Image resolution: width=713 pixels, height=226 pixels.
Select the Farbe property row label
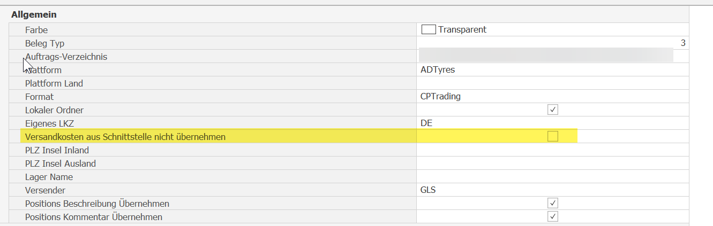pyautogui.click(x=36, y=30)
